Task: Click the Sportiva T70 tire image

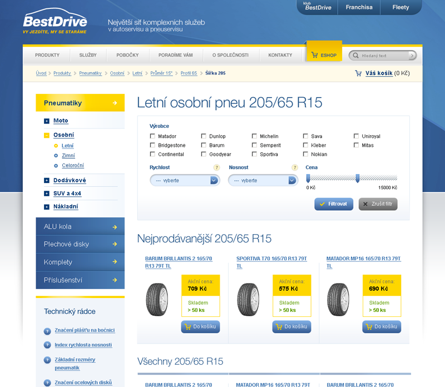Action: [248, 299]
